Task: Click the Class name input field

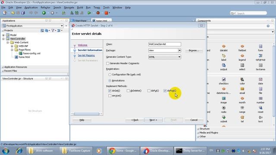Action: pos(165,44)
